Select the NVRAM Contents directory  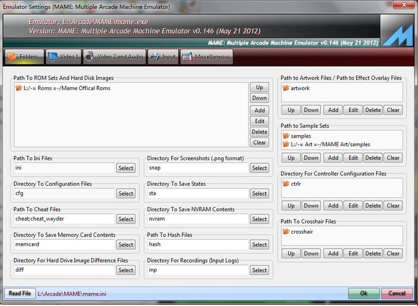coord(259,219)
